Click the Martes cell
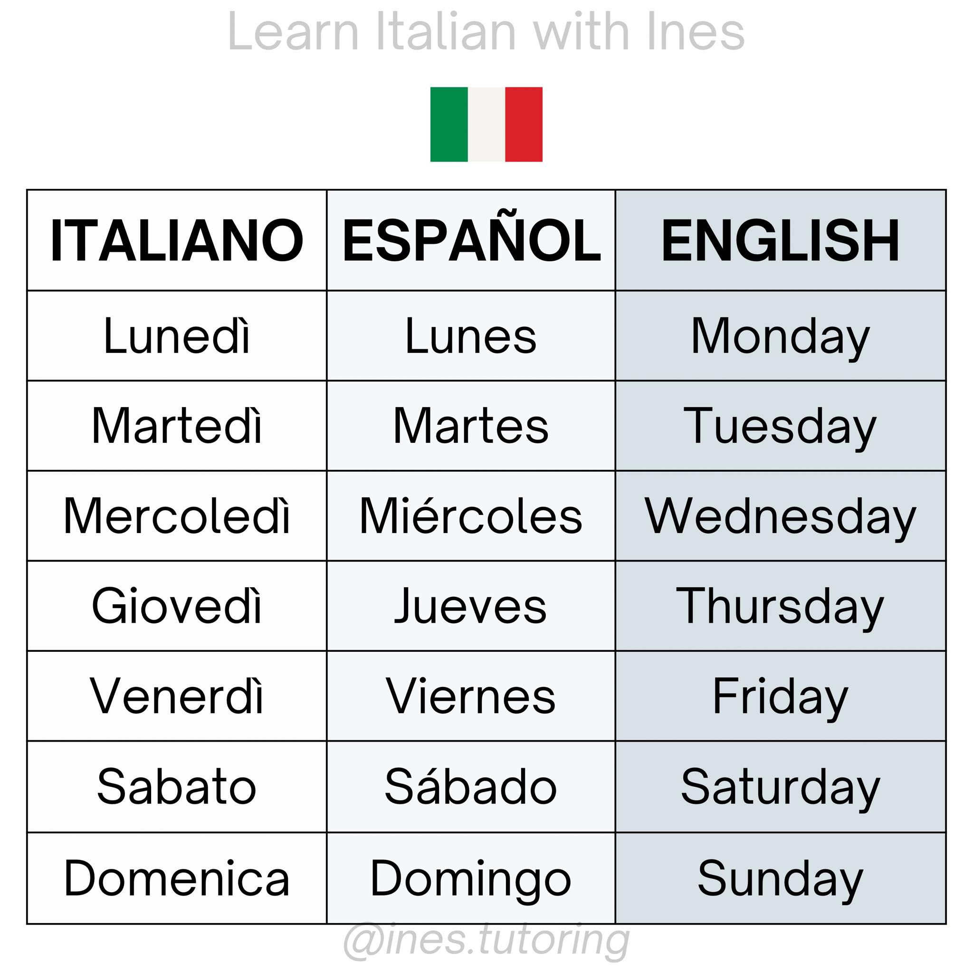Screen dimensions: 973x973 (x=471, y=426)
